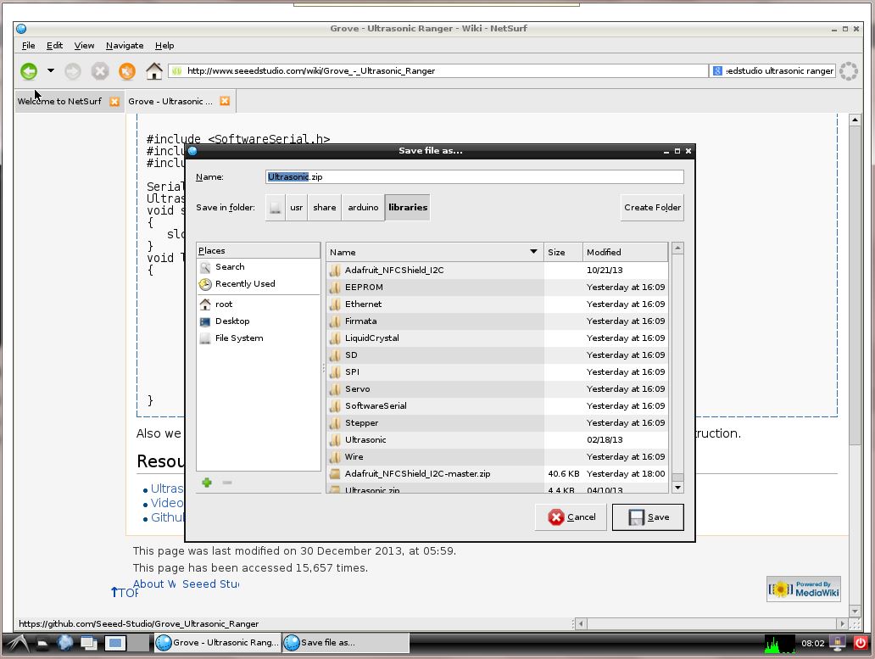Viewport: 875px width, 659px height.
Task: Open the root home folder in Places
Action: 259,304
